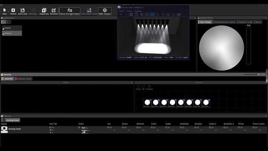268x151 pixels.
Task: Click the Auto save icon
Action: (x=23, y=11)
